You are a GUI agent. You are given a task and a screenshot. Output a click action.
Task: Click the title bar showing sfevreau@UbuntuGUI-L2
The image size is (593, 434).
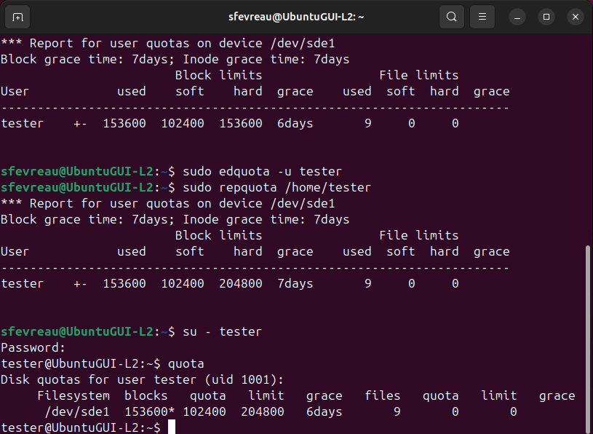coord(296,16)
